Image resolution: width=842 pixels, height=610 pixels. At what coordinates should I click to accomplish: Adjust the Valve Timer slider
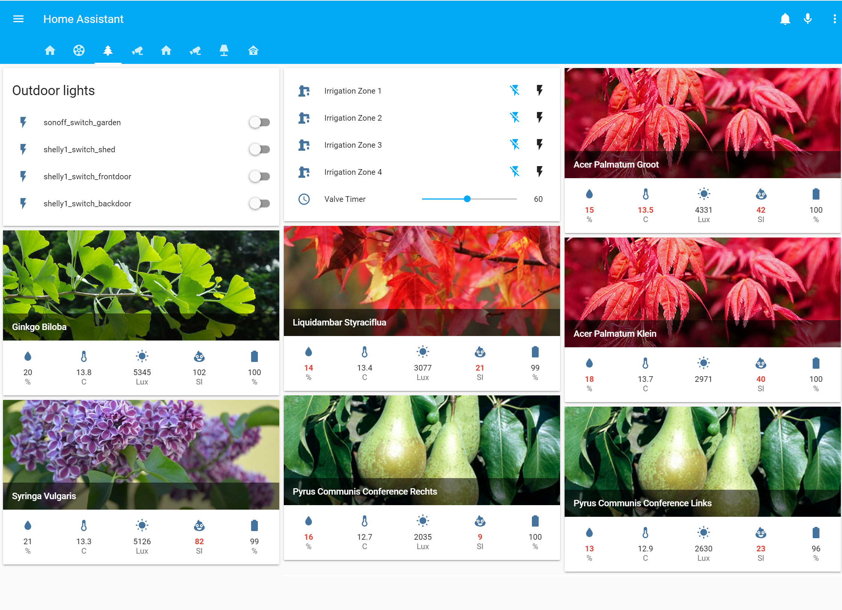tap(467, 199)
